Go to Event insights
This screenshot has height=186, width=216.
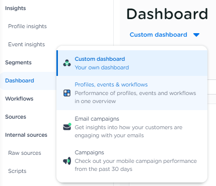click(27, 44)
